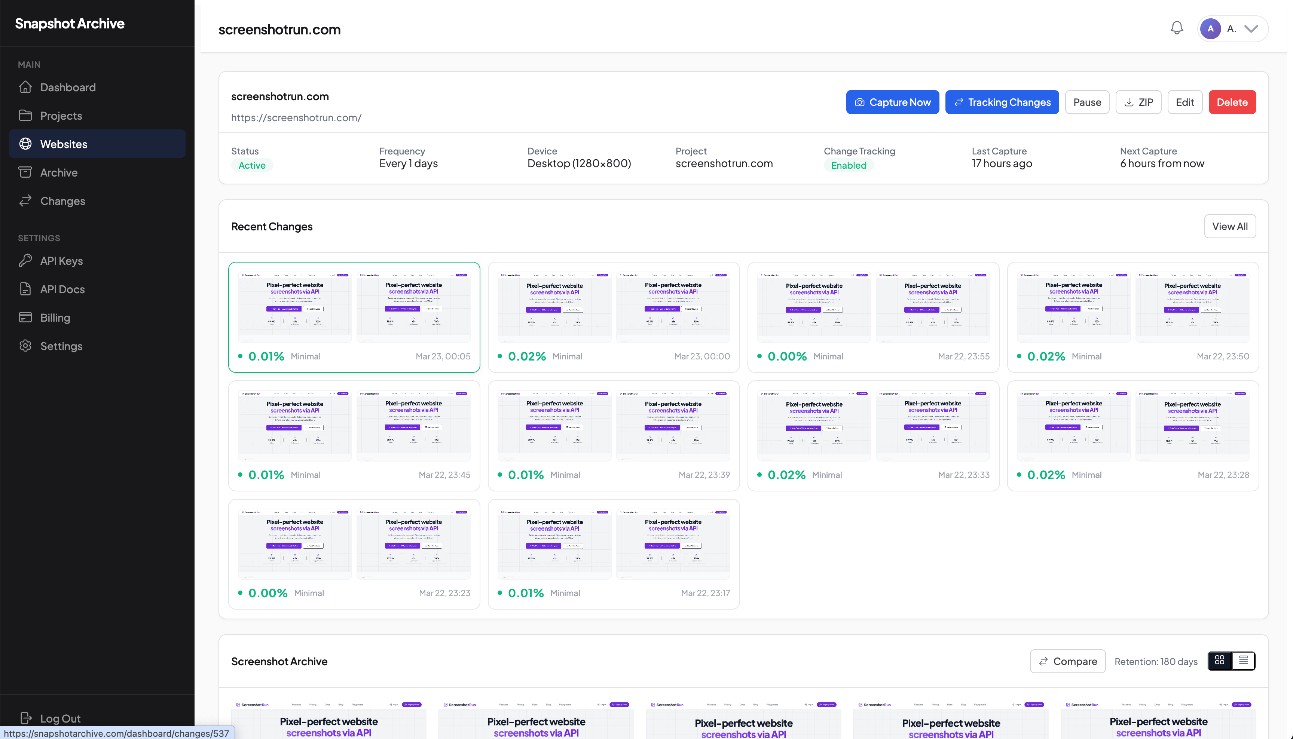Screen dimensions: 1293x739
Task: Open the Mar 22, 23:33 change card
Action: click(873, 436)
